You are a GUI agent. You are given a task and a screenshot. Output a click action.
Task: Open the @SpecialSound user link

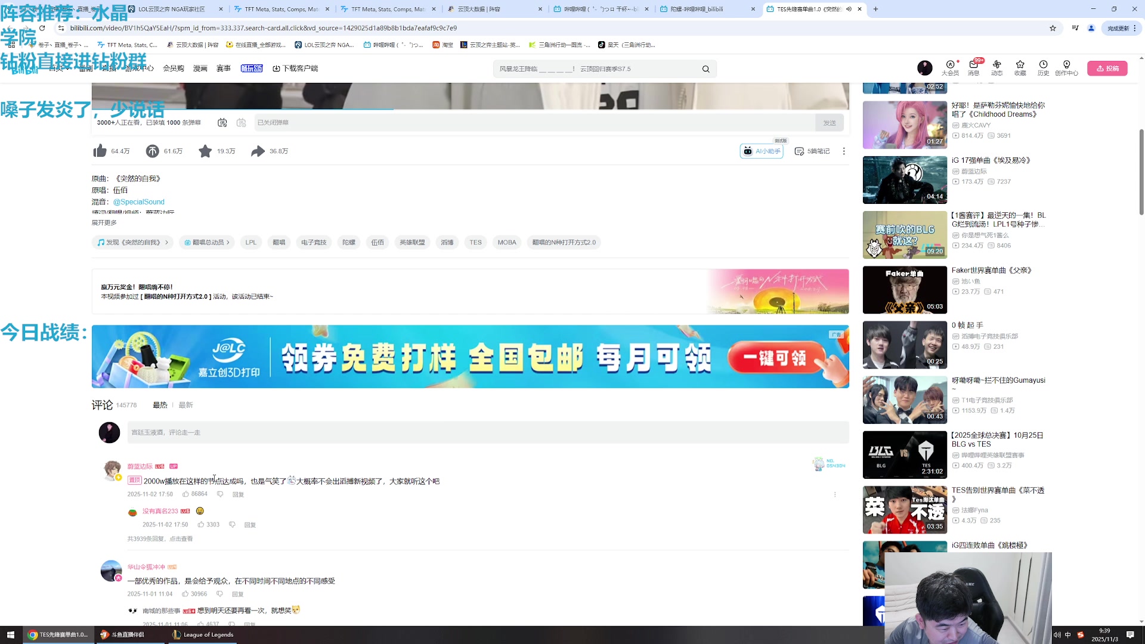(x=139, y=202)
